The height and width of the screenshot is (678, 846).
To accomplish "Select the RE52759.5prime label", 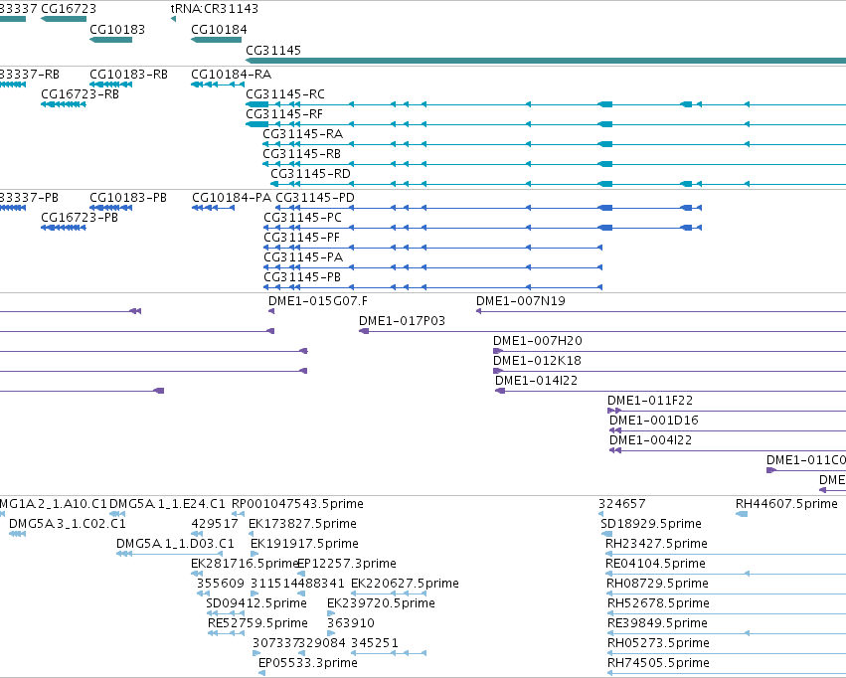I will (x=257, y=623).
